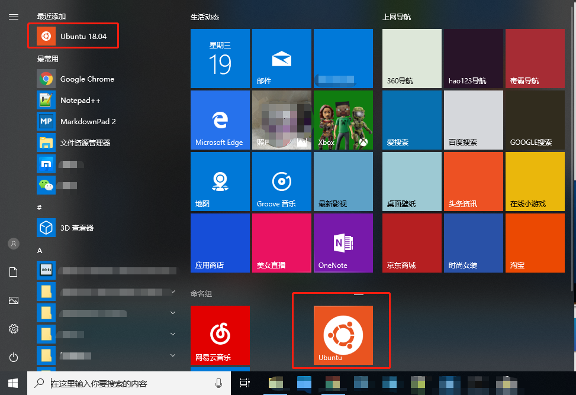Click the 生活动态 group title
This screenshot has height=395, width=576.
[x=205, y=17]
